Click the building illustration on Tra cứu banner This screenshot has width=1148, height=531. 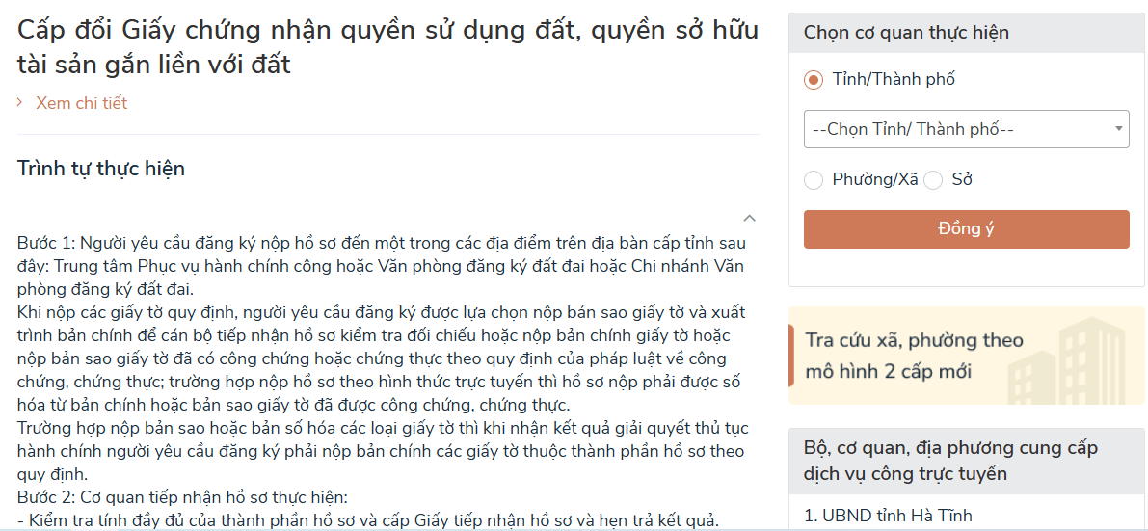1076,359
